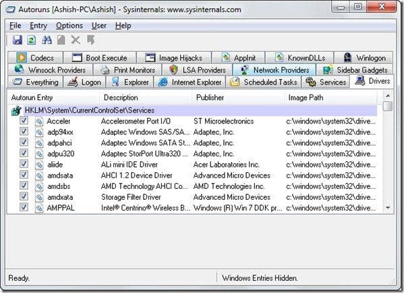Select the Internet Explorer tab
Image resolution: width=404 pixels, height=293 pixels.
pos(190,82)
